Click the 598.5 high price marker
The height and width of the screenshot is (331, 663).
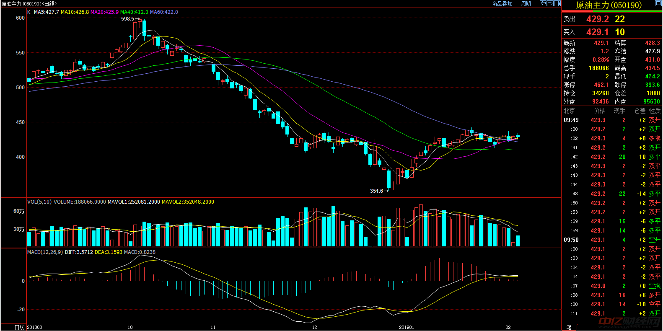[127, 19]
